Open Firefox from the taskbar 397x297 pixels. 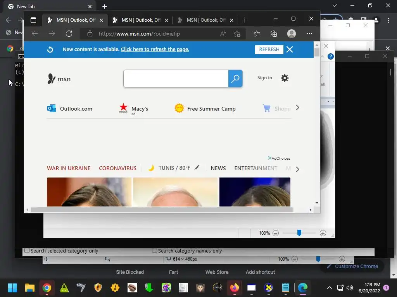234,288
